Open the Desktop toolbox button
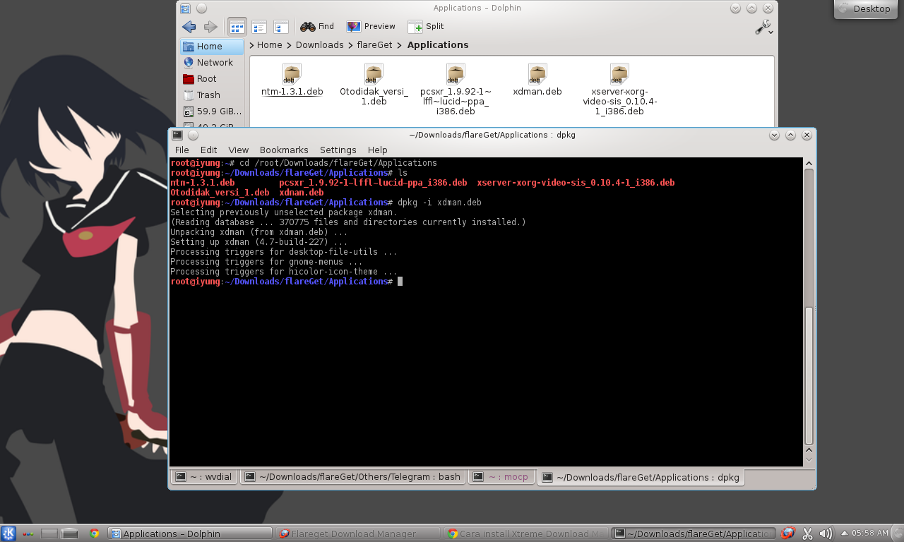 (x=865, y=9)
